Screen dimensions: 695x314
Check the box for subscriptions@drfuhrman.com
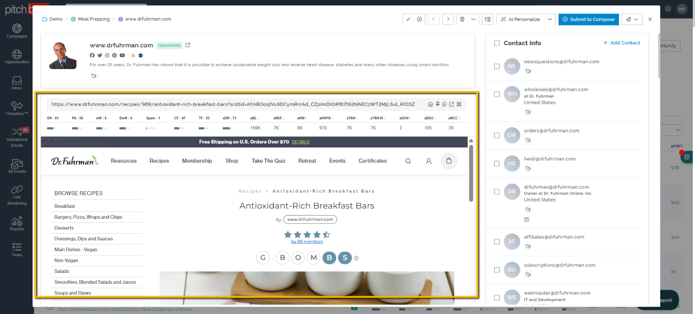pos(497,270)
